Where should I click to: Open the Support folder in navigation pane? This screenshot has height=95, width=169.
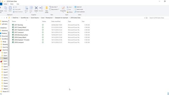point(6,86)
